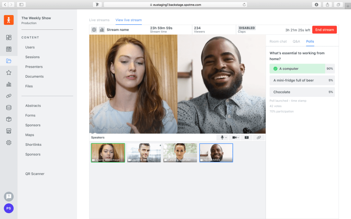Open the database icon in left rail
The height and width of the screenshot is (219, 351).
tap(9, 107)
